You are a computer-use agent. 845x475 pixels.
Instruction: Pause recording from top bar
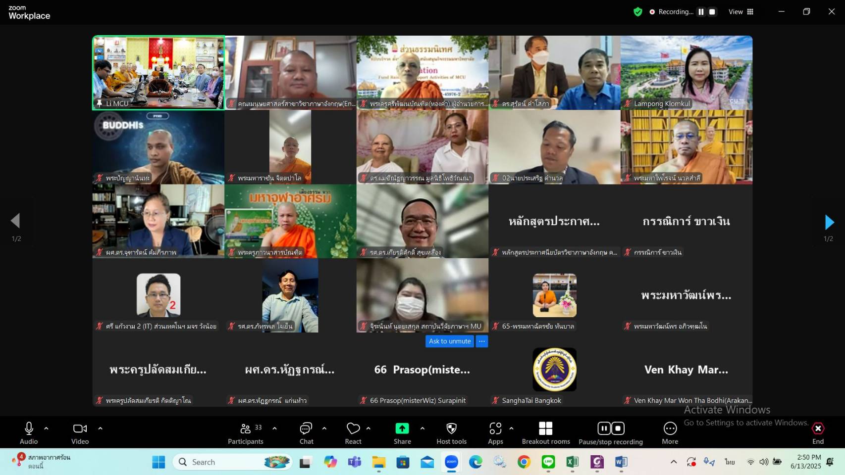pos(701,12)
